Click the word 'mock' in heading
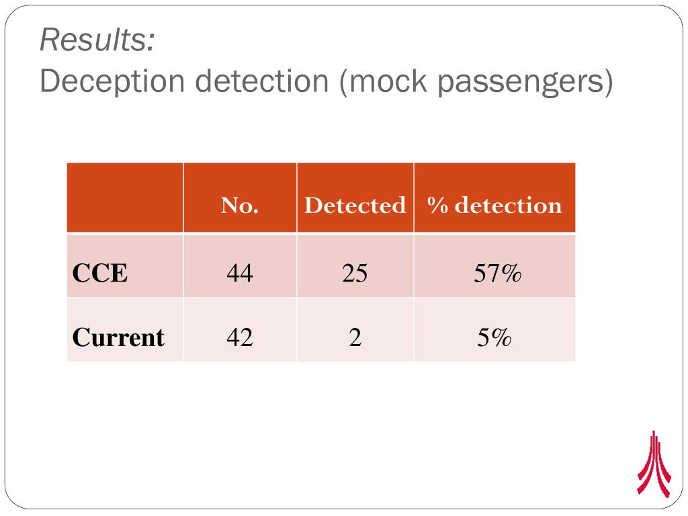Image resolution: width=688 pixels, height=516 pixels. (x=388, y=81)
